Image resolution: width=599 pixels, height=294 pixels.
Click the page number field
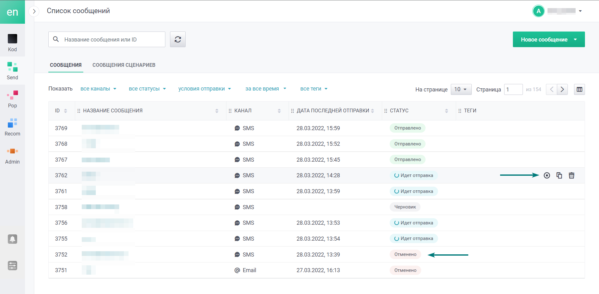(513, 90)
